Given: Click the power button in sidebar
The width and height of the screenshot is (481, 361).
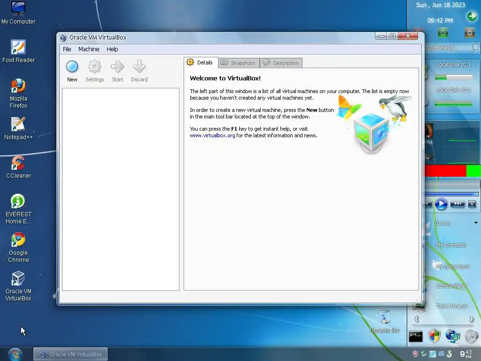Looking at the screenshot, I should tap(469, 32).
